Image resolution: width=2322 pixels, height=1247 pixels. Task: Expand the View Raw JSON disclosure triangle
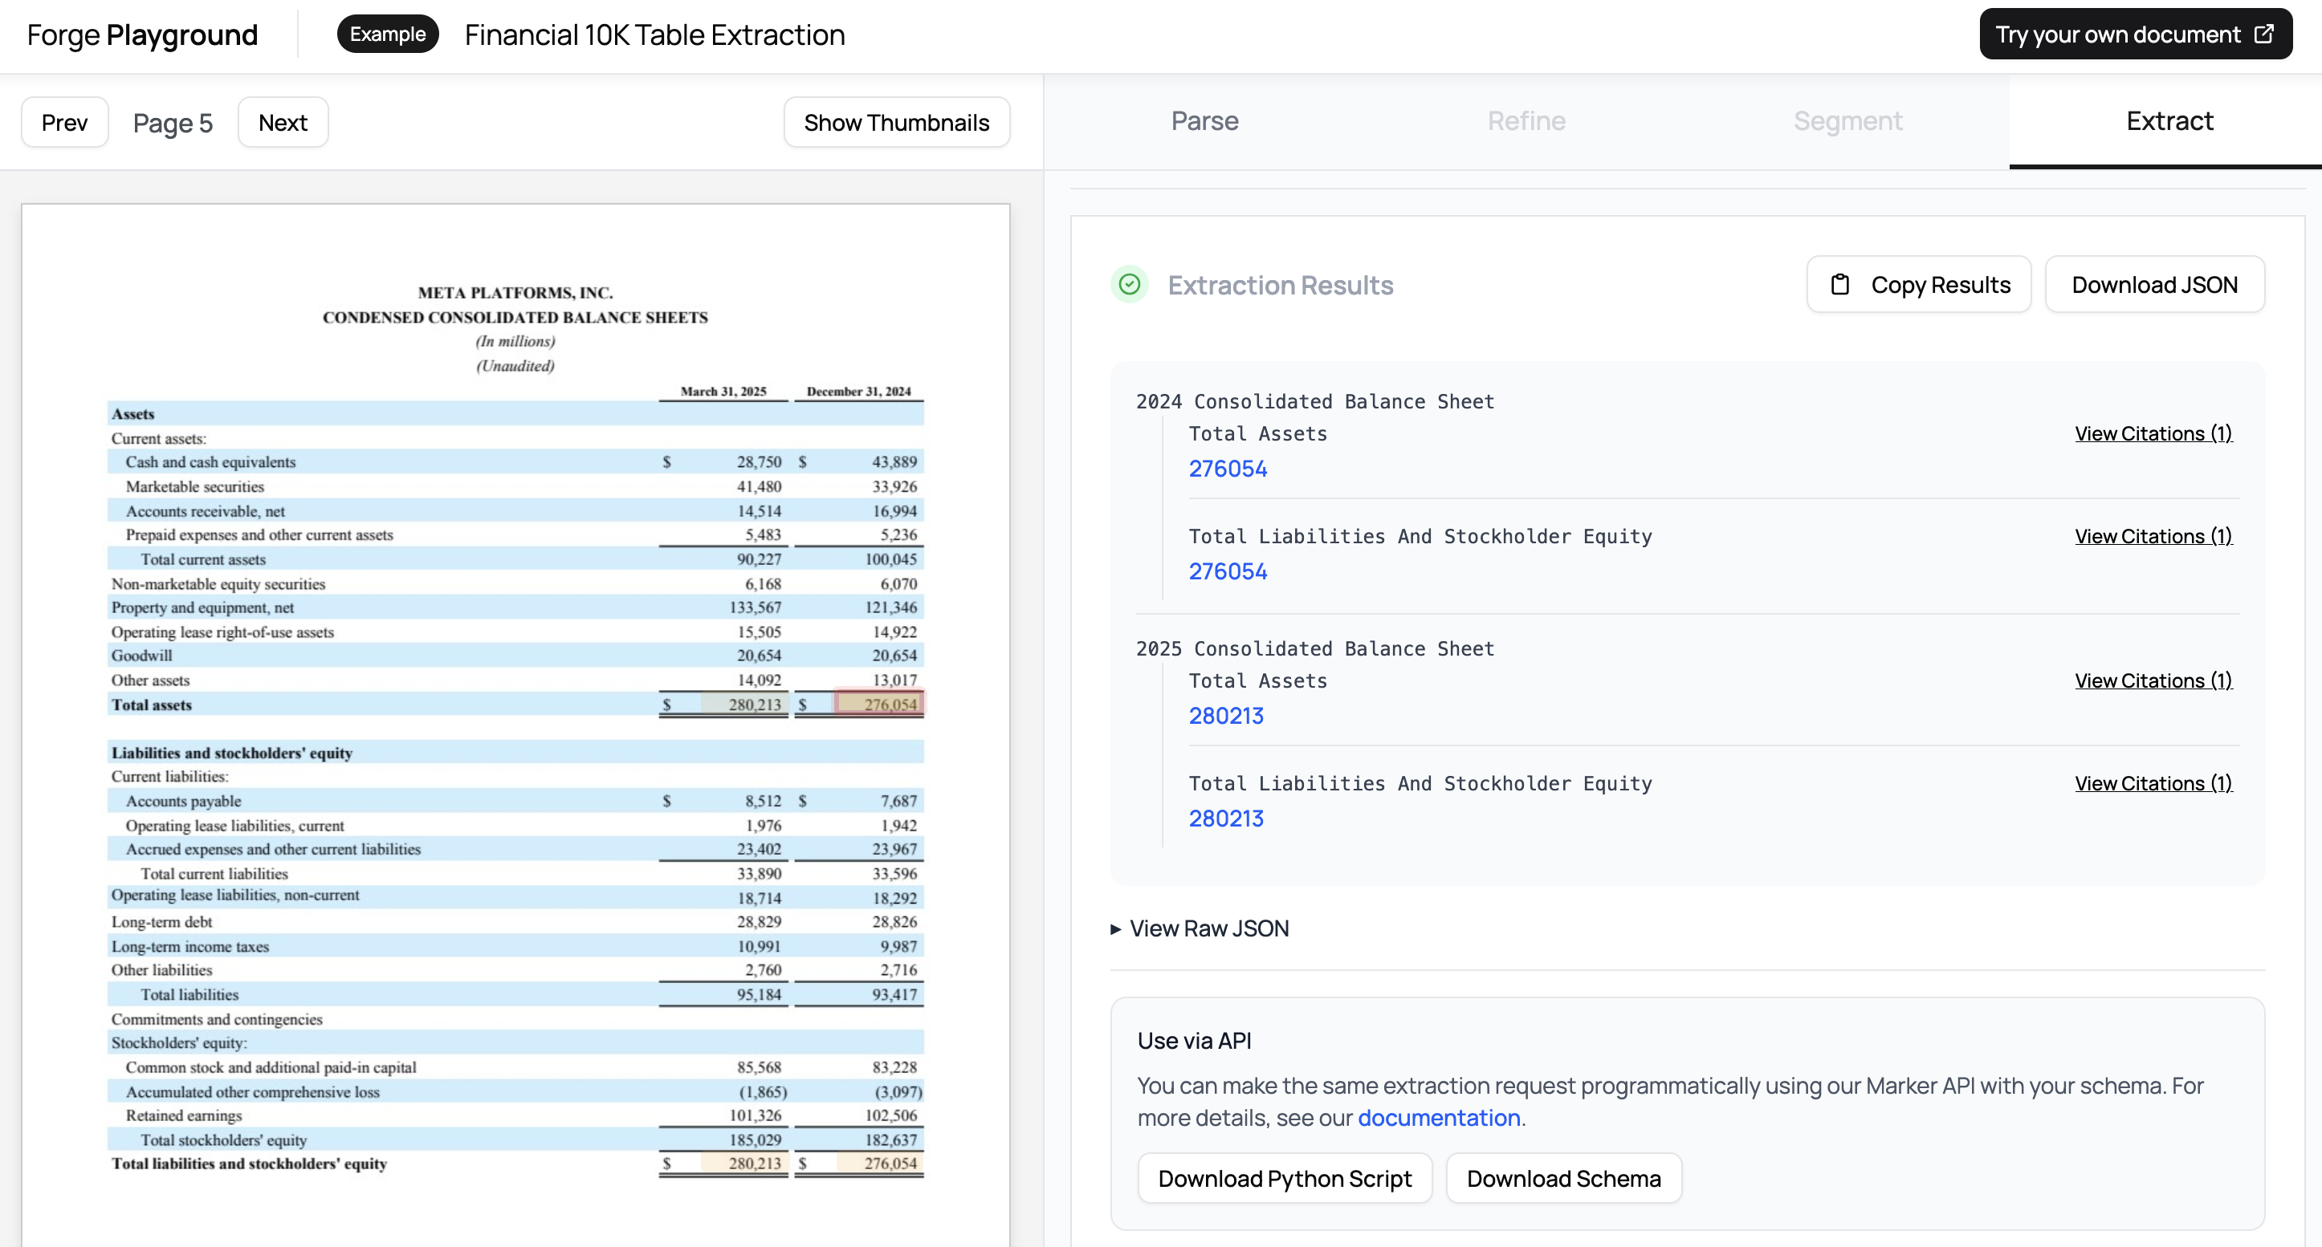(1116, 928)
